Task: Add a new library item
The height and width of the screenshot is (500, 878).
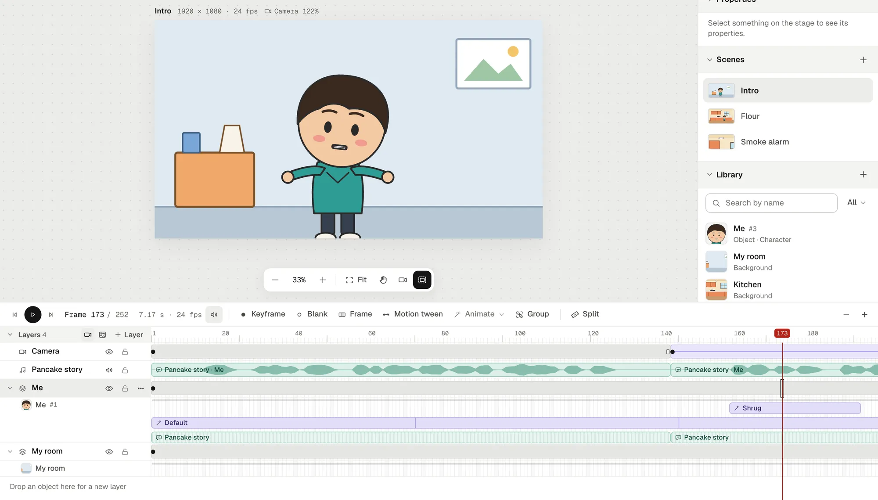Action: [863, 175]
